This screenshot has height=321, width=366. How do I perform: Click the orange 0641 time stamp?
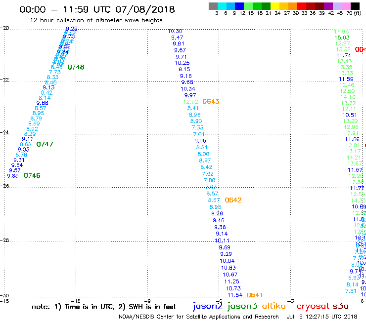click(x=255, y=295)
